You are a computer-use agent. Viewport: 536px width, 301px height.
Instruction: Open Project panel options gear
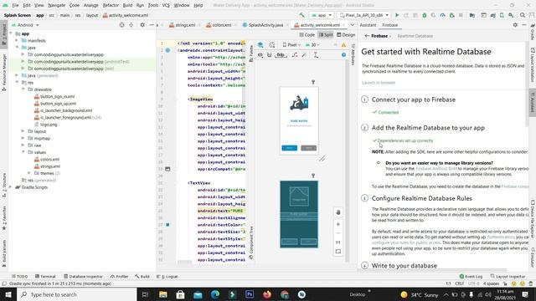tap(142, 25)
